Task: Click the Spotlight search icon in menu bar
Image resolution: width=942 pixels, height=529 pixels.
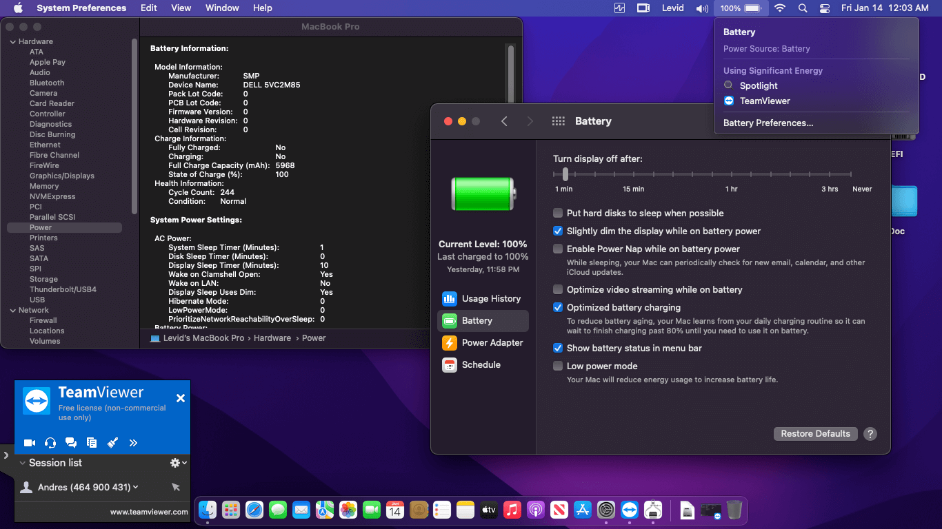Action: (x=803, y=8)
